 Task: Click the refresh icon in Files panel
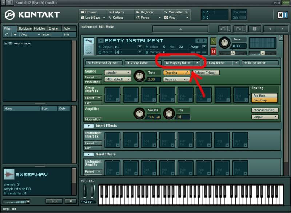click(x=7, y=35)
